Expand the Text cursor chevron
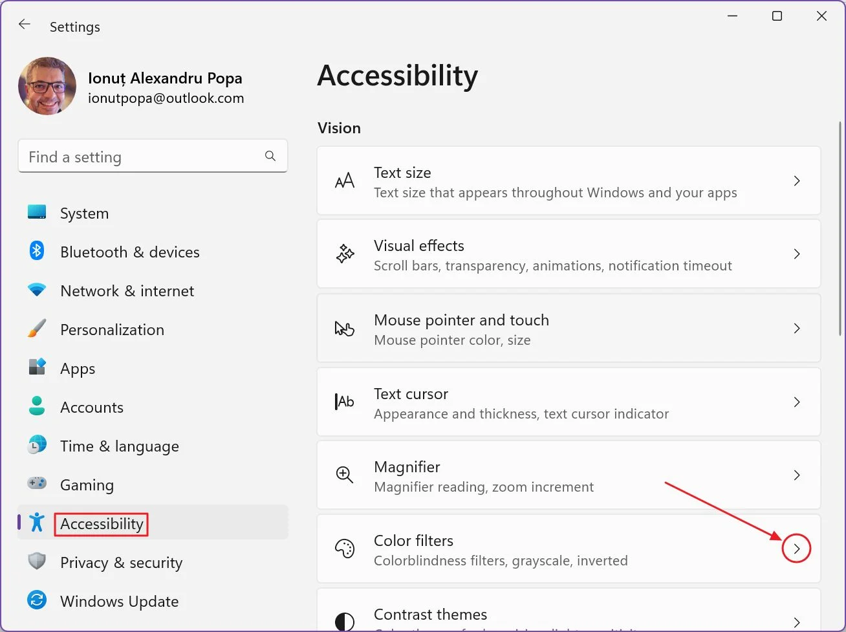846x632 pixels. [797, 402]
